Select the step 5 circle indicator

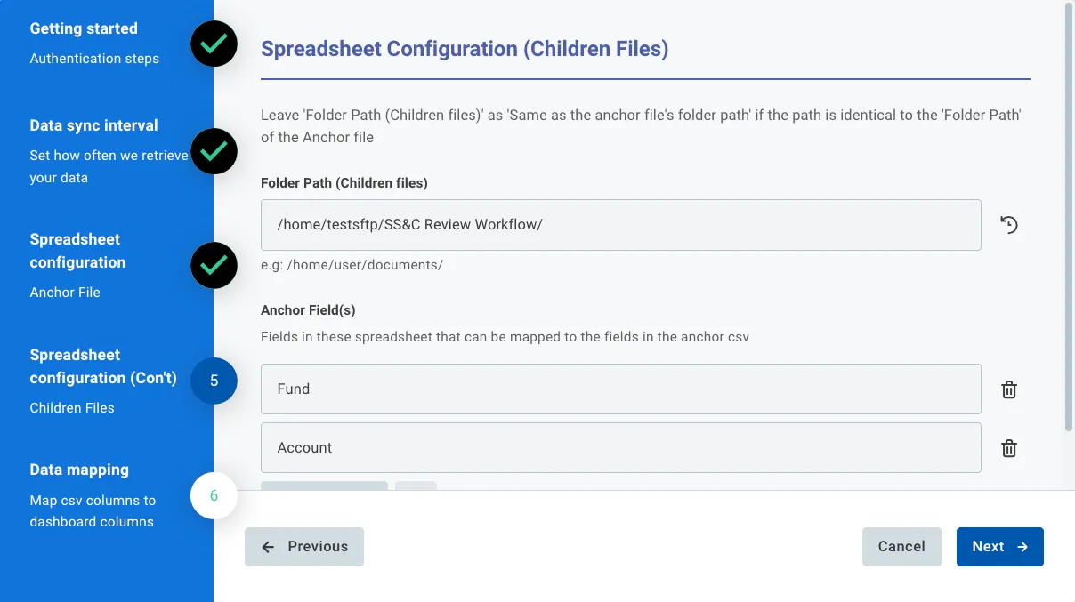(x=214, y=381)
